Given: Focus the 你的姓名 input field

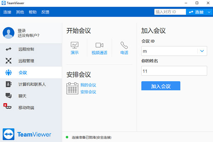Looking at the screenshot, I should pyautogui.click(x=174, y=71).
